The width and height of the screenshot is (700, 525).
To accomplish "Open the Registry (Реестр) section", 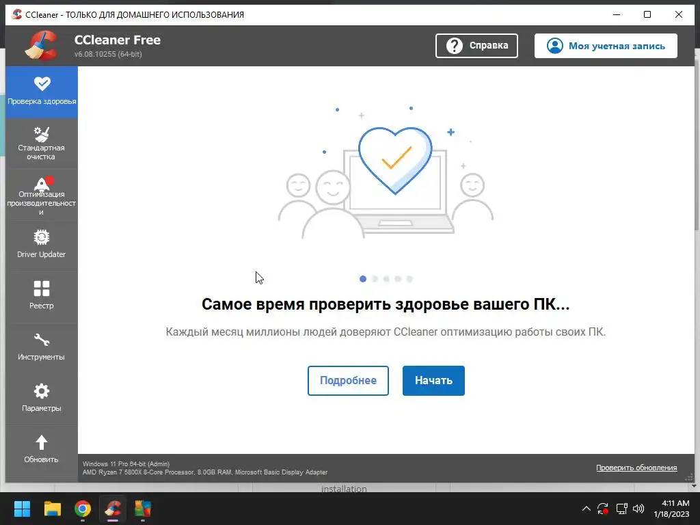I will pos(42,297).
